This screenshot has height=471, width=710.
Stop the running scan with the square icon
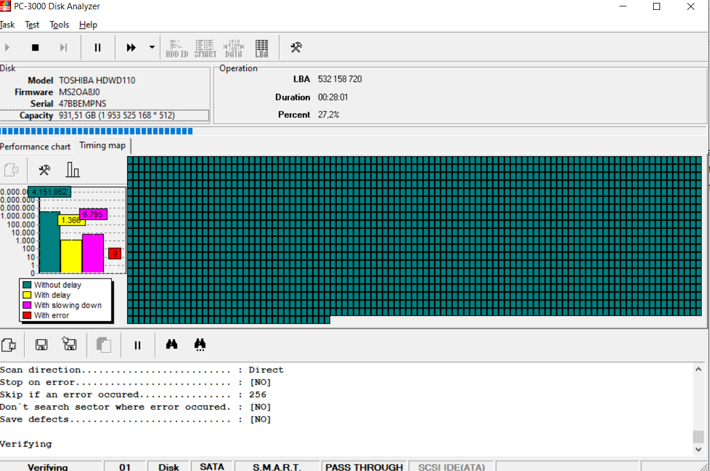tap(35, 48)
